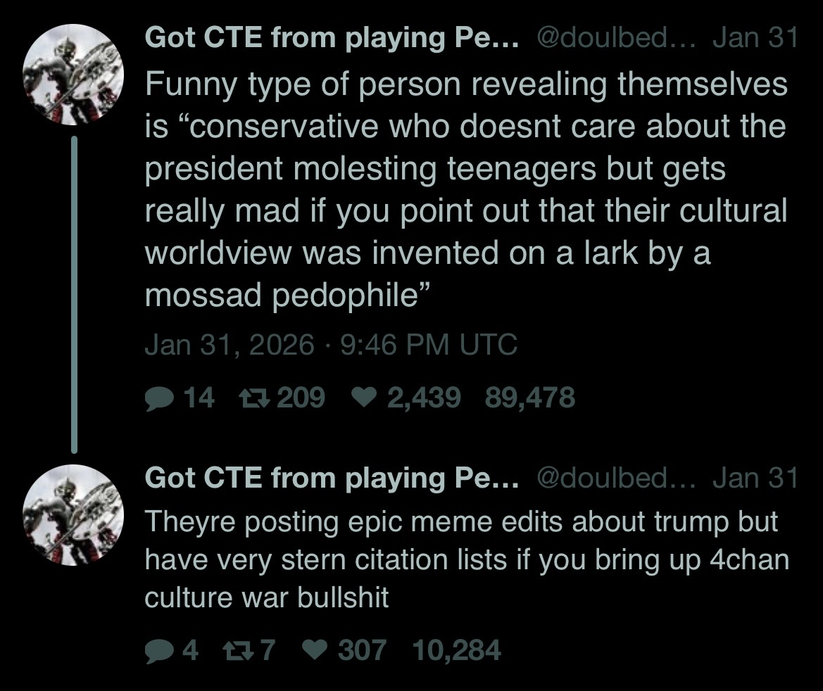Screen dimensions: 823x691
Task: Open the tweet starting "Funny type of person"
Action: click(x=465, y=190)
